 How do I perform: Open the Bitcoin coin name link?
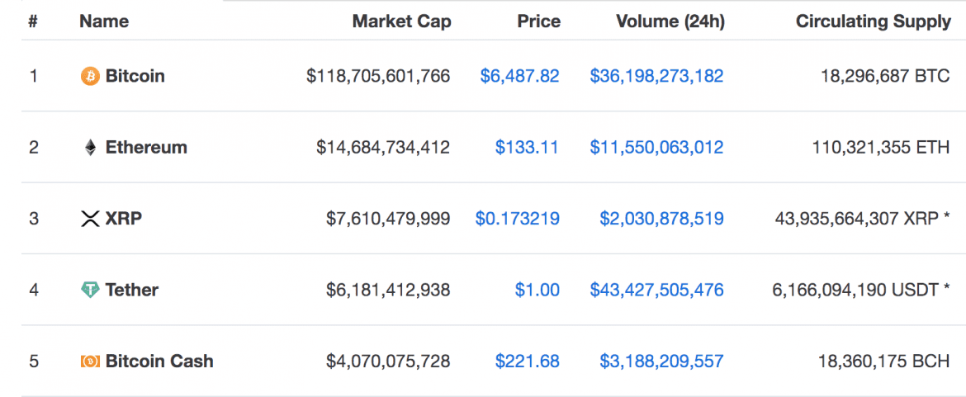click(135, 76)
